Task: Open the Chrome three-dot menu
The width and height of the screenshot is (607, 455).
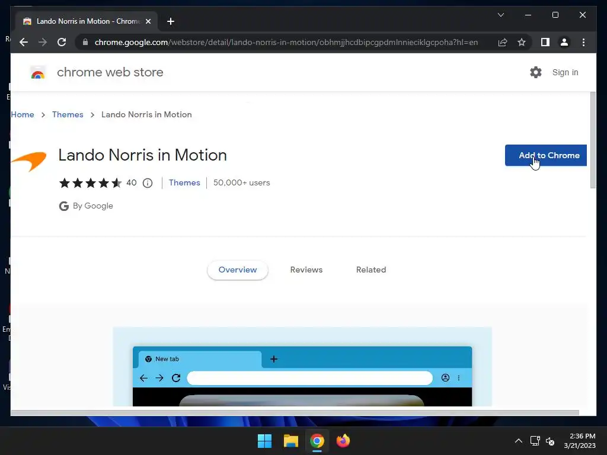Action: click(583, 42)
